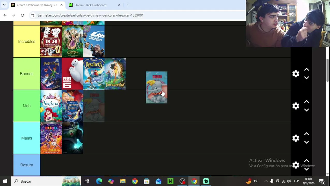Move Meh row up with arrow
Viewport: 330px width, 186px height.
click(306, 102)
